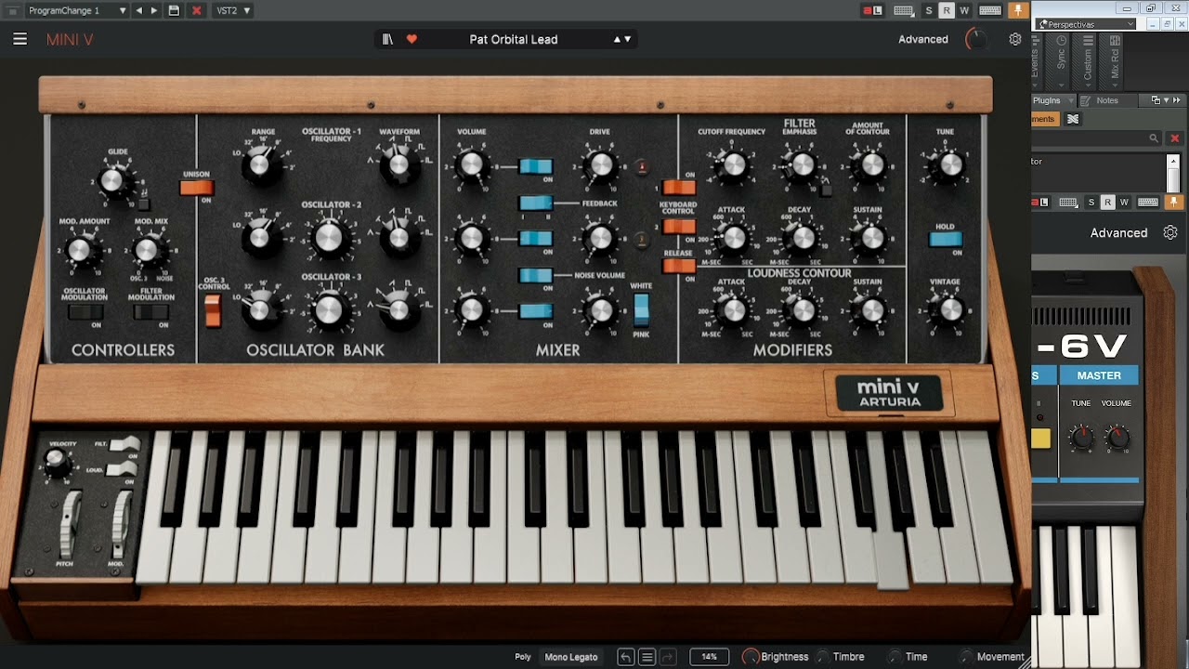This screenshot has height=669, width=1189.
Task: Click the Poly voice mode button
Action: pos(523,657)
